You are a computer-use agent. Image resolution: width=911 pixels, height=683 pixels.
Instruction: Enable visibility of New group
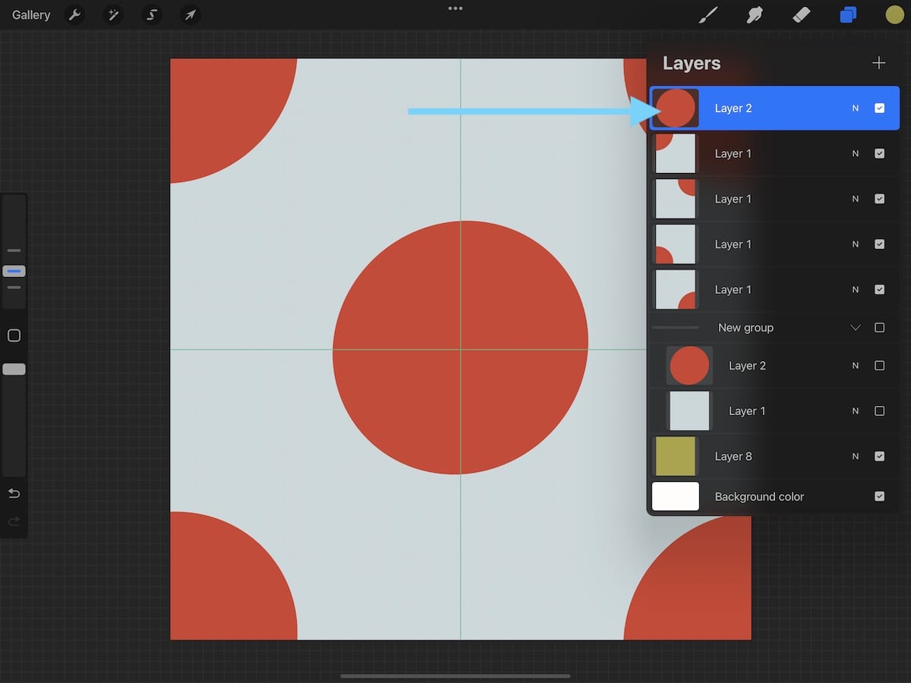click(x=879, y=328)
